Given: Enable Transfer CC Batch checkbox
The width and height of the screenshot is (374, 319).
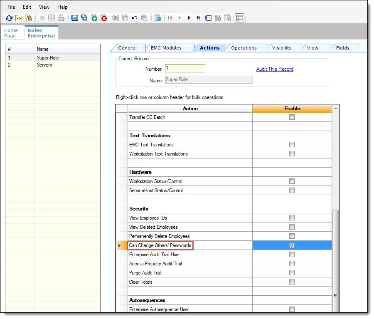Looking at the screenshot, I should pyautogui.click(x=292, y=117).
